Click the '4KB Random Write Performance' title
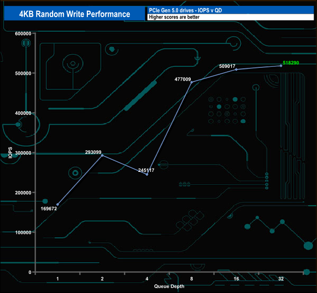Viewport: 317px width, 293px height. pos(75,14)
